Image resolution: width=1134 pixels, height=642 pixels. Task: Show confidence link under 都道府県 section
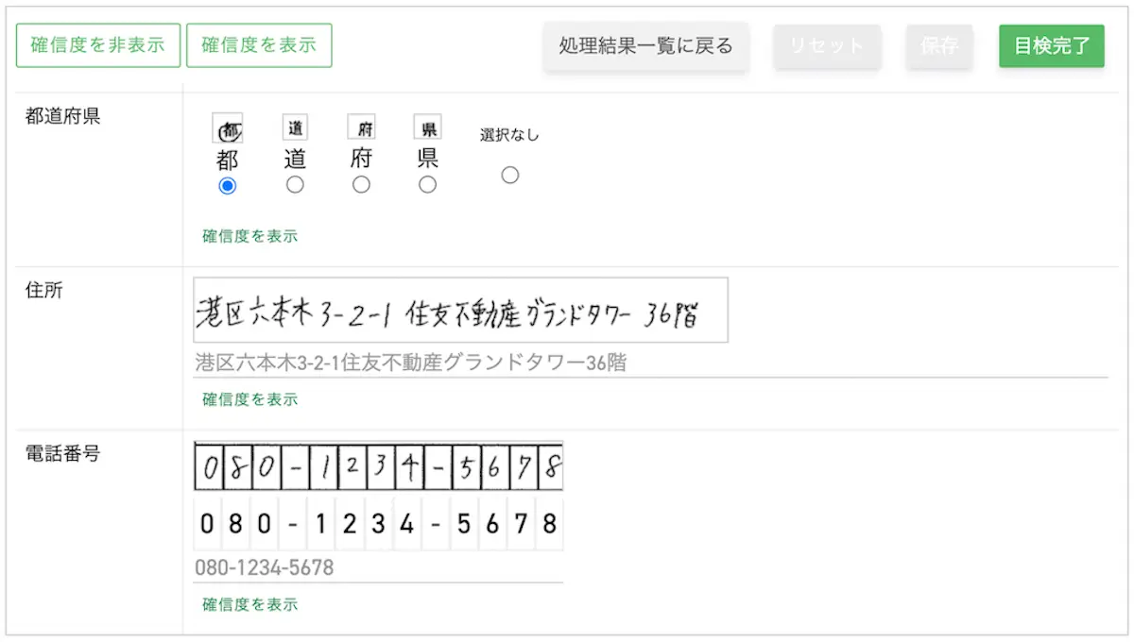[x=249, y=236]
